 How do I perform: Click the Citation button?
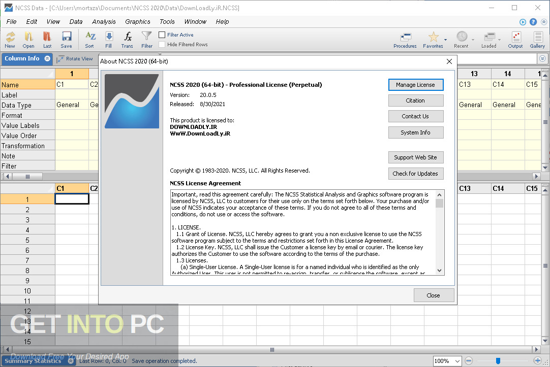416,101
